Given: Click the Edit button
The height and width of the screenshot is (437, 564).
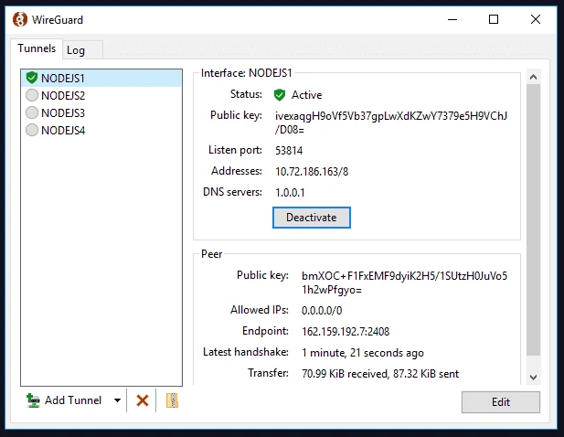Looking at the screenshot, I should point(501,402).
